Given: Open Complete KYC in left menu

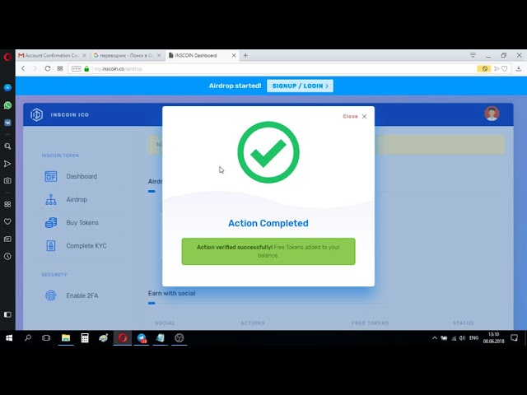Looking at the screenshot, I should [76, 246].
